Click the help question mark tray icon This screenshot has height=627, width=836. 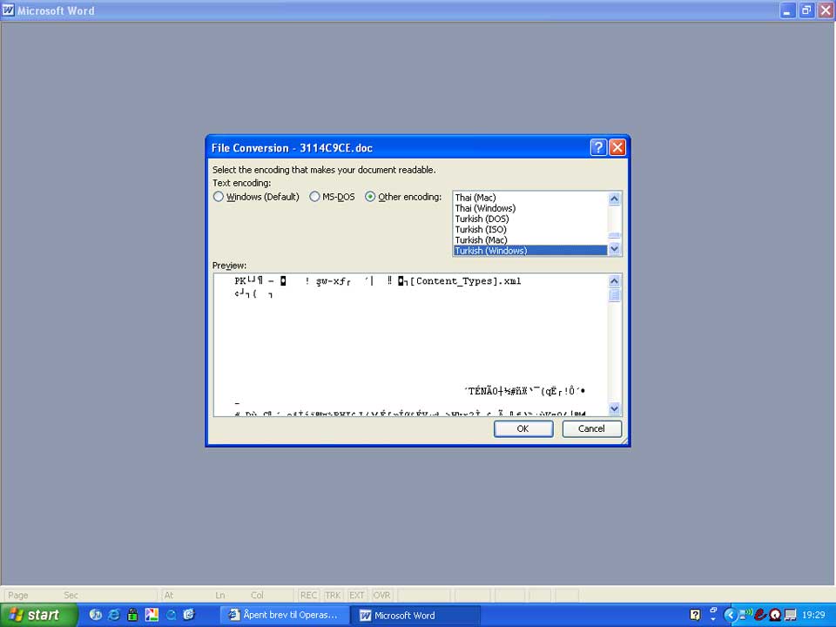click(x=695, y=616)
